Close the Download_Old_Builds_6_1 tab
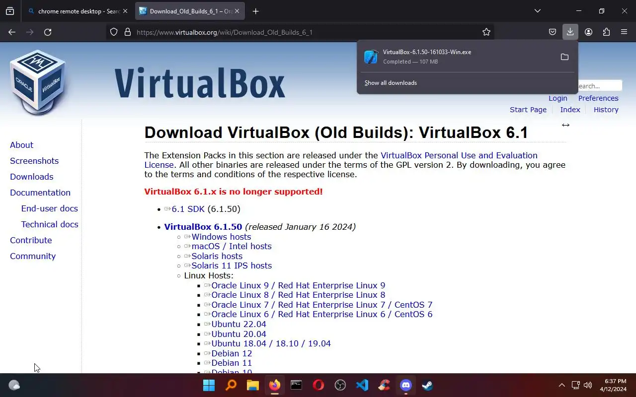 pos(237,11)
